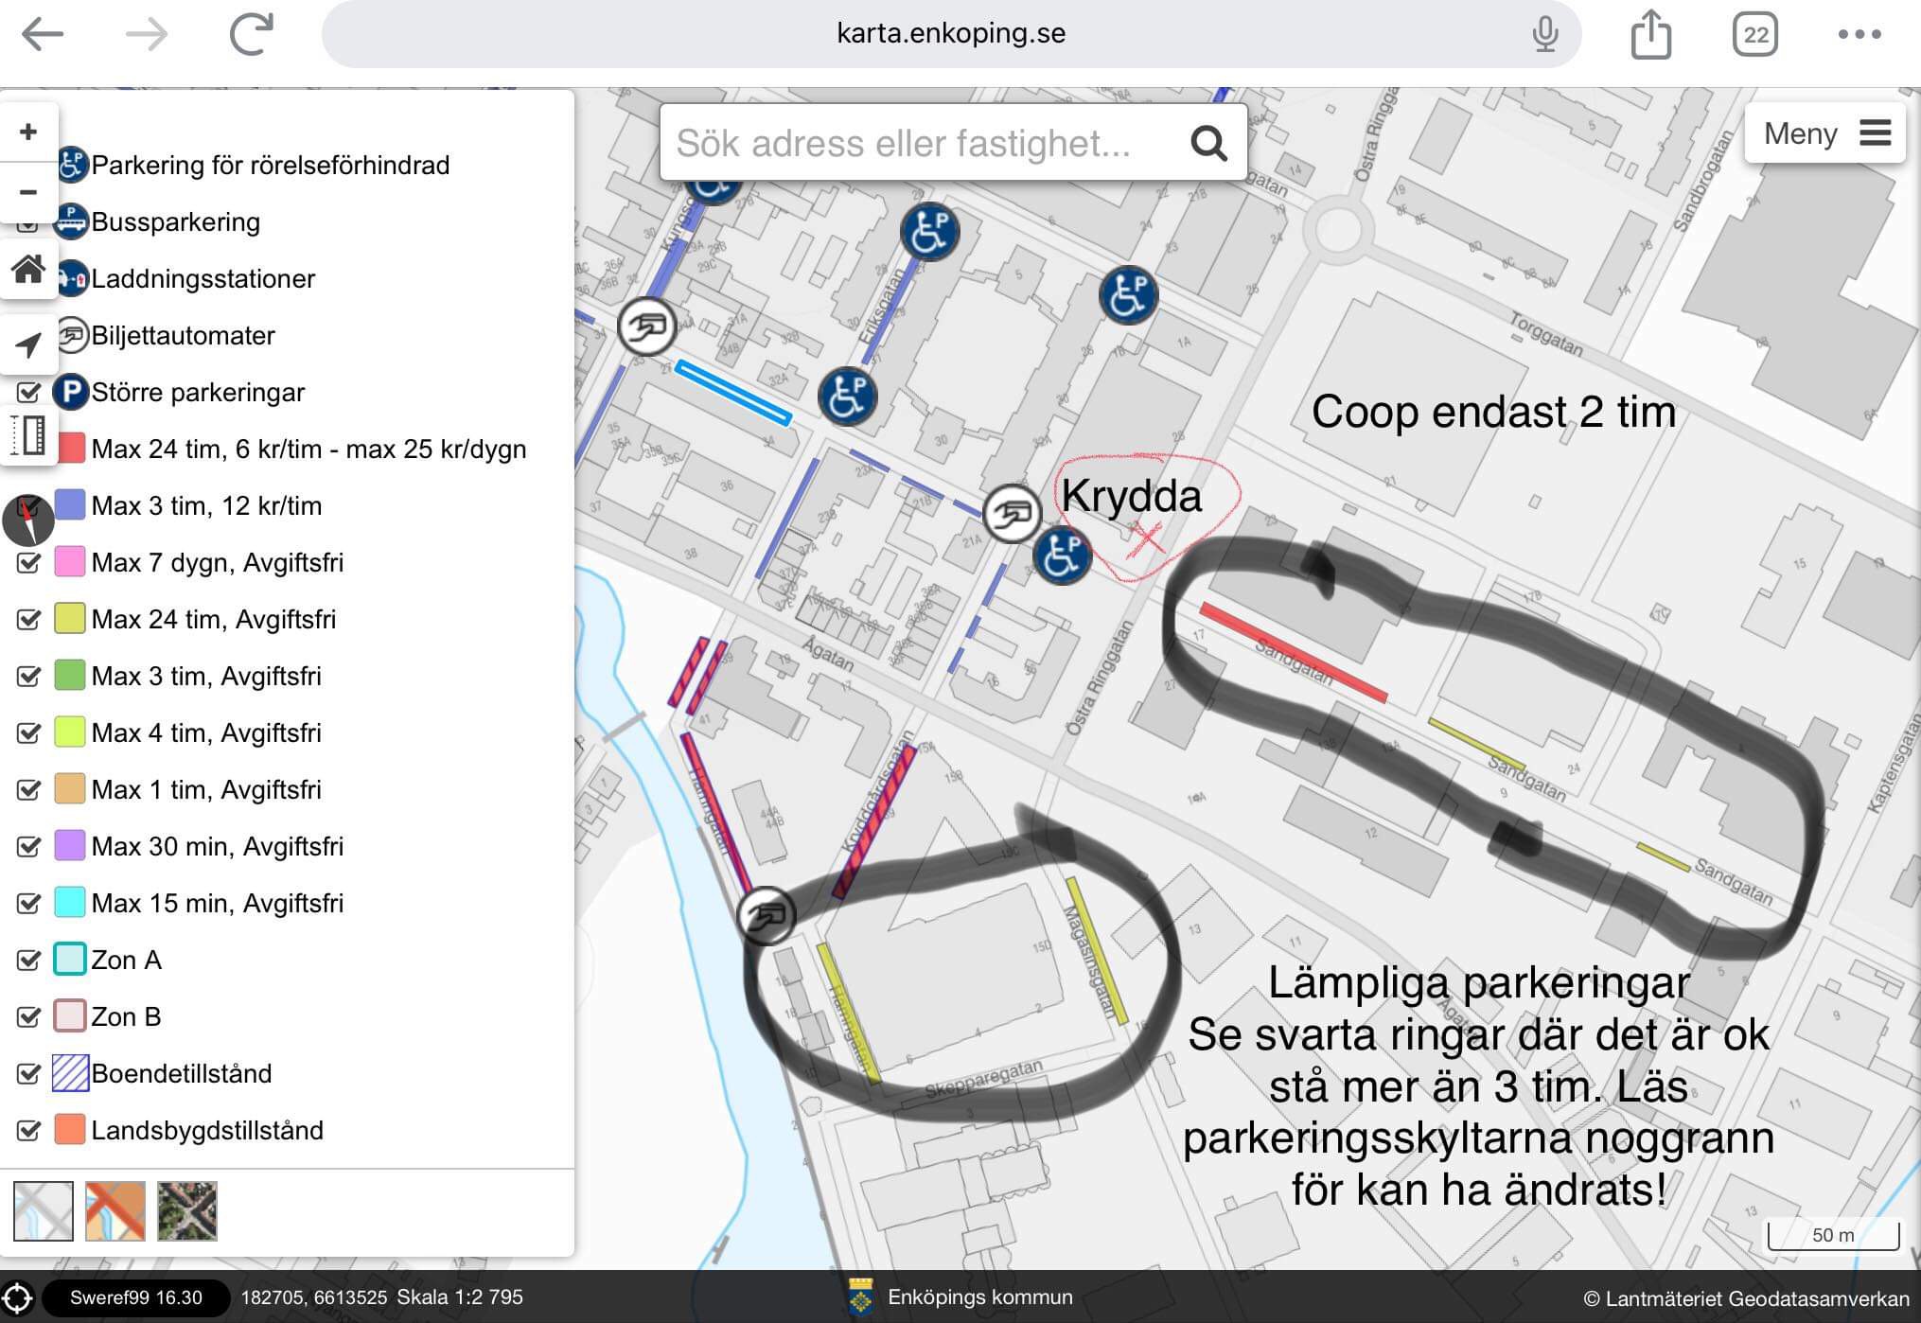
Task: Activate the geolocation arrow icon
Action: pos(28,344)
